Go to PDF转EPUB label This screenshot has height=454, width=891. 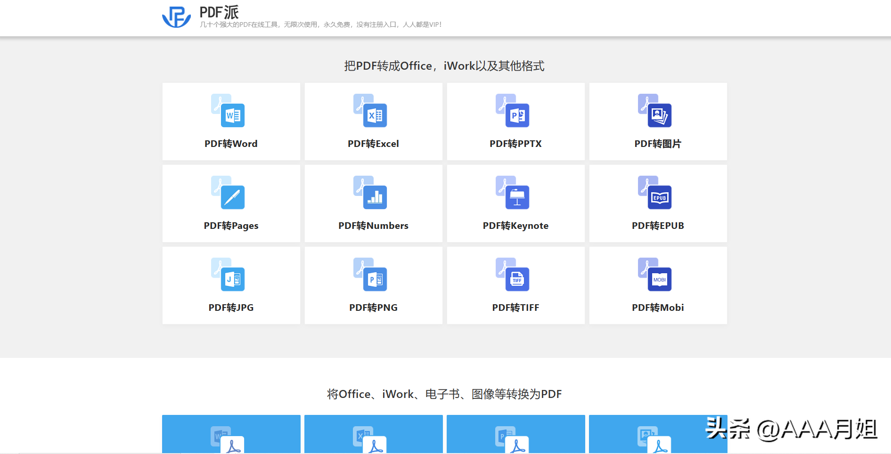[658, 226]
